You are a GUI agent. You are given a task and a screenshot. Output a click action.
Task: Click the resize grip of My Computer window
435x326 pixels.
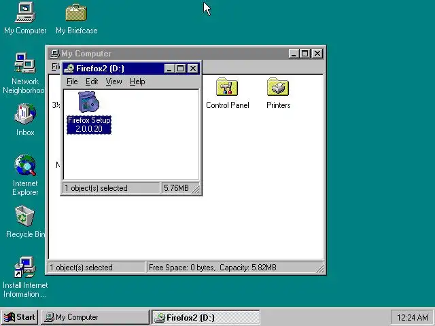320,269
